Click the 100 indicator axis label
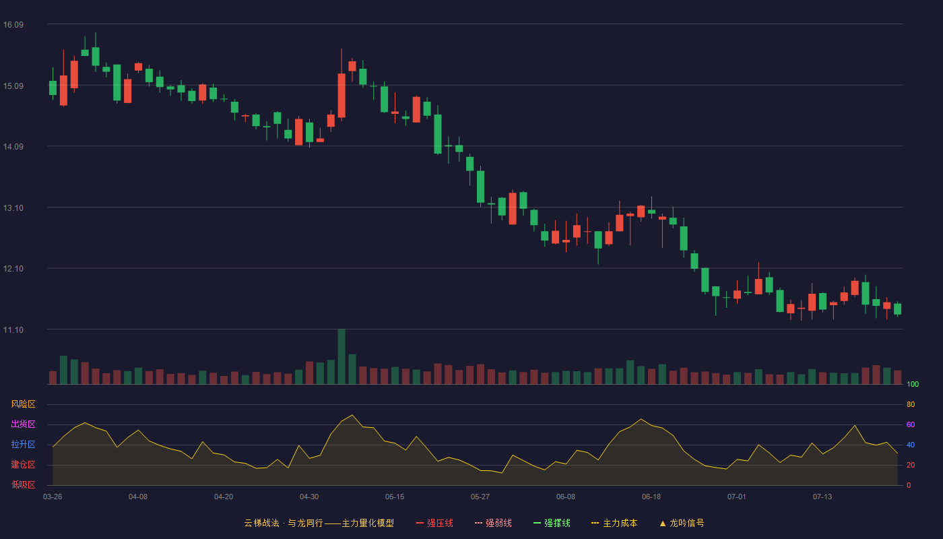Image resolution: width=943 pixels, height=539 pixels. (913, 384)
